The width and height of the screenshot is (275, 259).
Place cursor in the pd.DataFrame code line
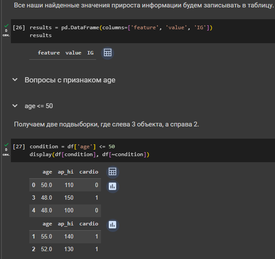(x=121, y=27)
